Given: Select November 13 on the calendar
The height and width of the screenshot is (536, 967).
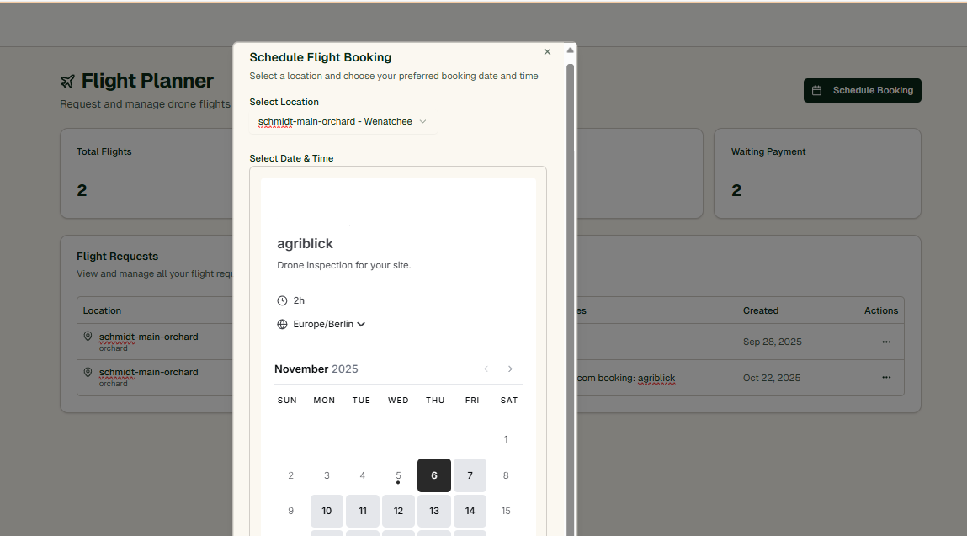Looking at the screenshot, I should 434,511.
